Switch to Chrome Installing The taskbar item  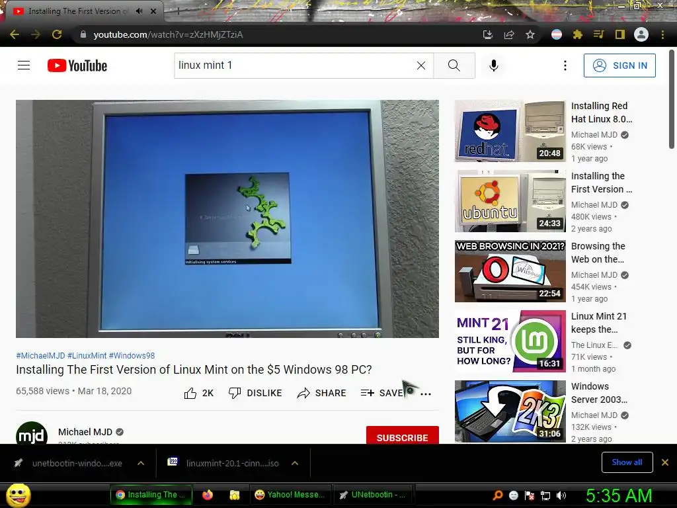click(x=151, y=495)
